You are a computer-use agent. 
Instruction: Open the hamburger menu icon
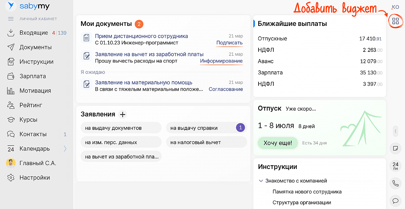[x=11, y=19]
